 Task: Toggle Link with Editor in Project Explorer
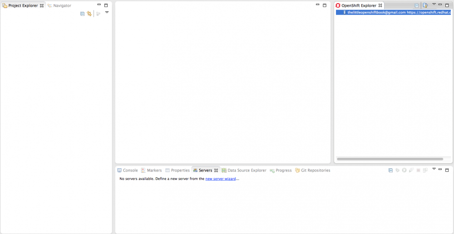coord(89,14)
